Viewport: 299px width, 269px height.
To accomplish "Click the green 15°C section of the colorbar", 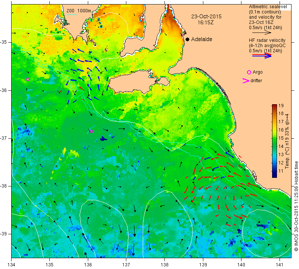I will (274, 138).
